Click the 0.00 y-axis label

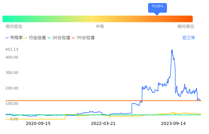tap(14, 119)
